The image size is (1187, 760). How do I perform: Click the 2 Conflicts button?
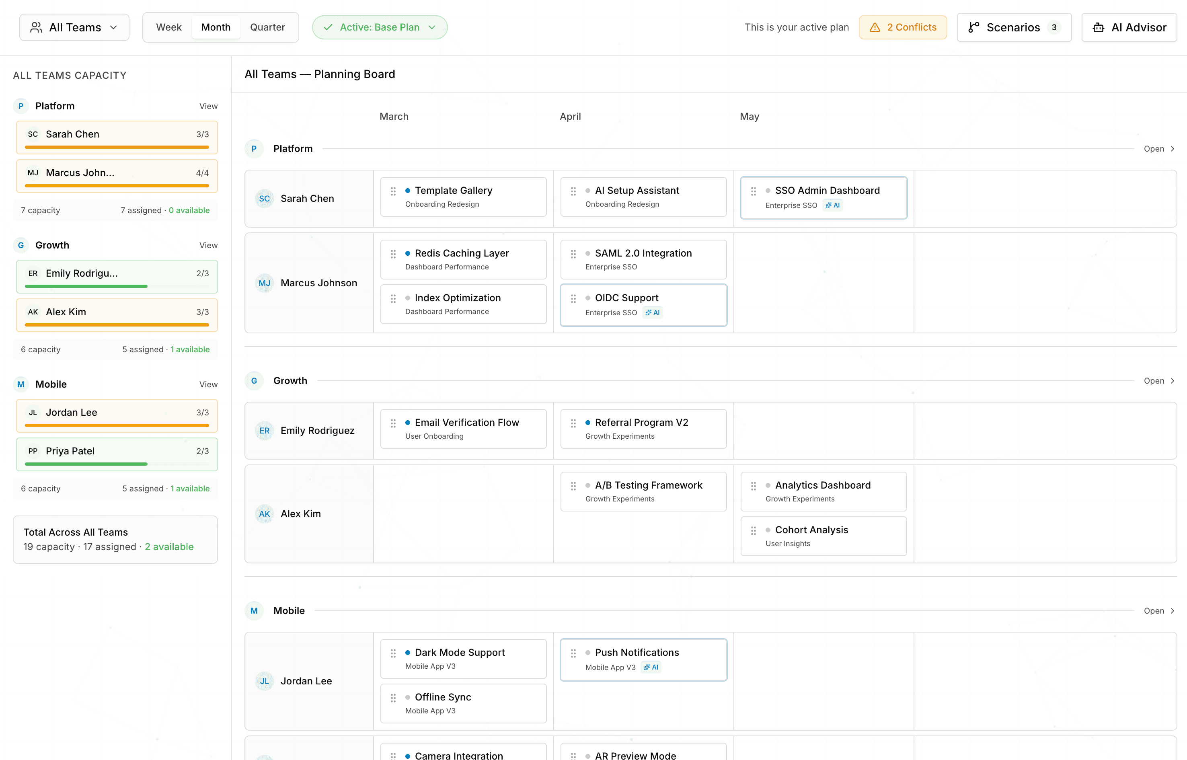pyautogui.click(x=902, y=28)
